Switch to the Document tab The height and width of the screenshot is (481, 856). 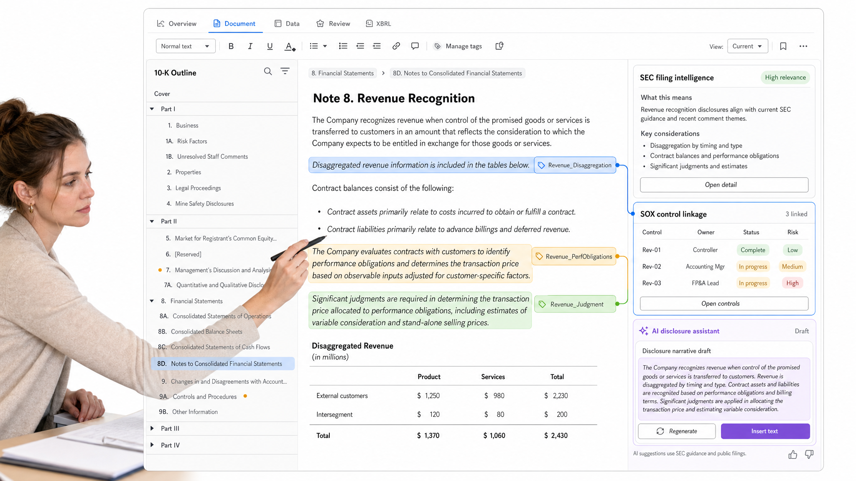coord(234,24)
